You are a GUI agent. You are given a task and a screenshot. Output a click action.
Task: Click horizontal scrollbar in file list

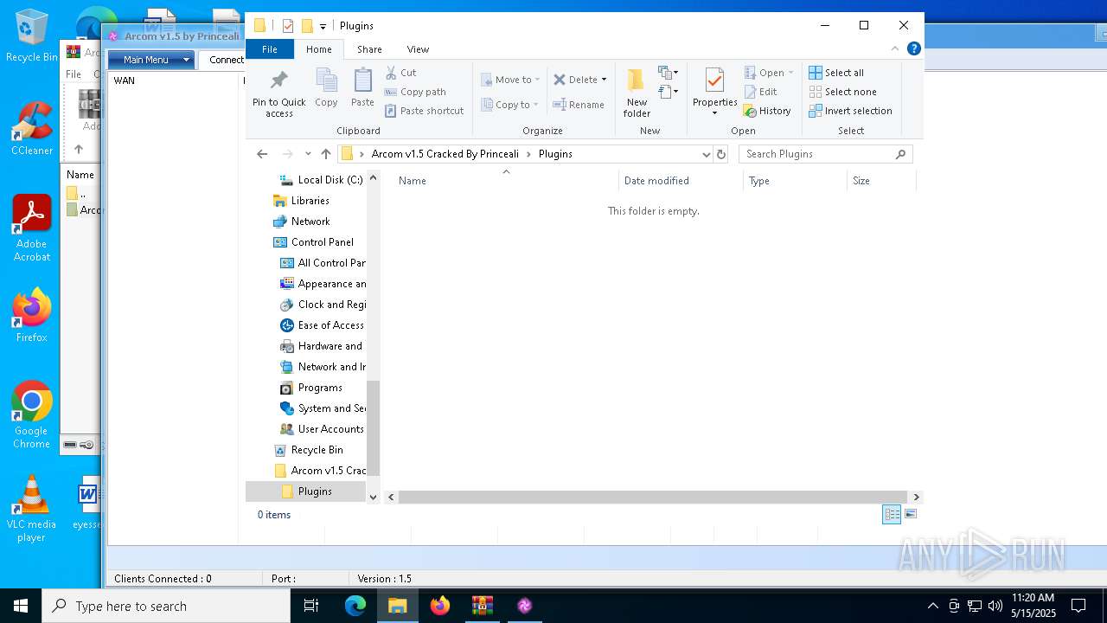click(x=653, y=498)
